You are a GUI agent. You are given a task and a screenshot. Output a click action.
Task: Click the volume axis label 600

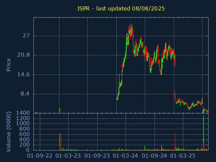[x=25, y=134]
